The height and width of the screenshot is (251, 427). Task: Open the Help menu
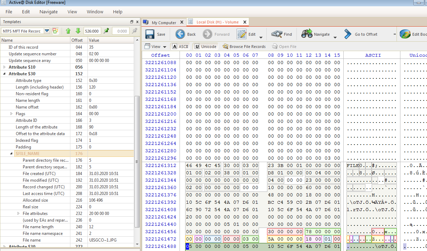pyautogui.click(x=118, y=12)
